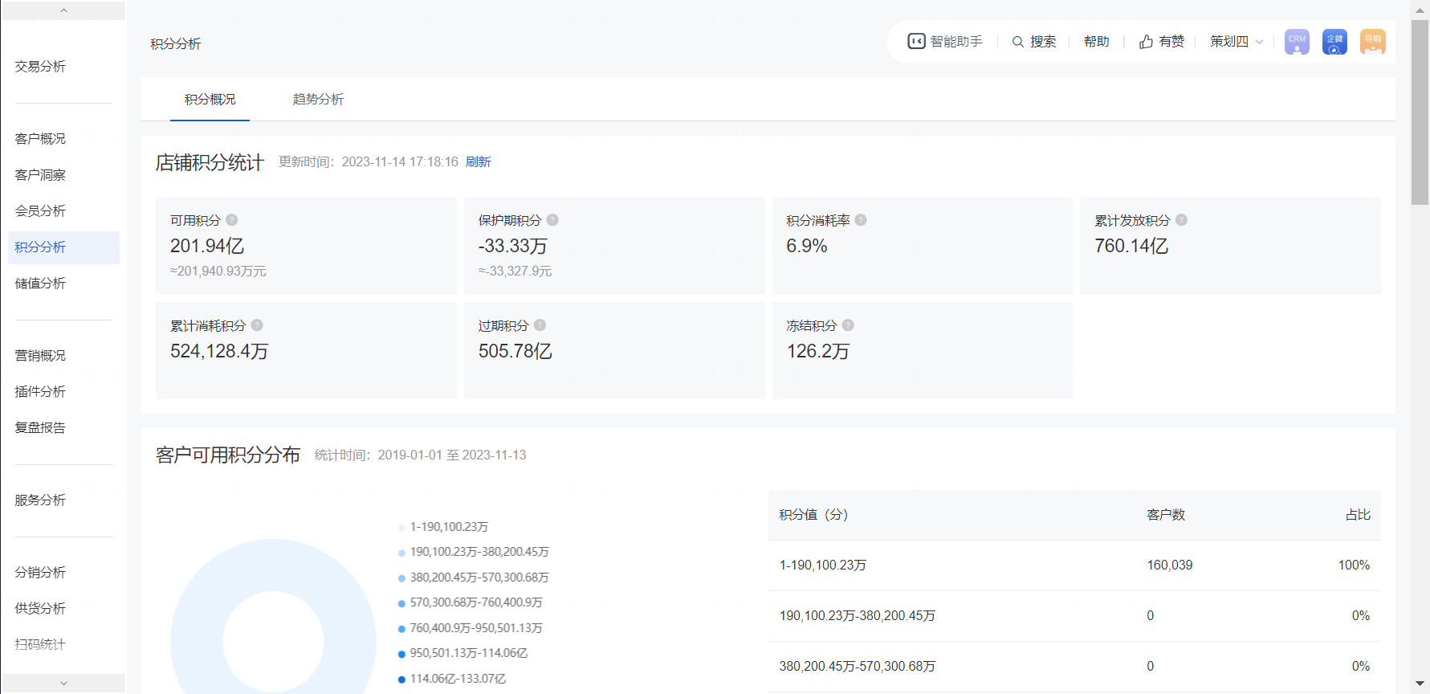This screenshot has height=694, width=1430.
Task: Click the 帮助 help button
Action: pos(1096,42)
